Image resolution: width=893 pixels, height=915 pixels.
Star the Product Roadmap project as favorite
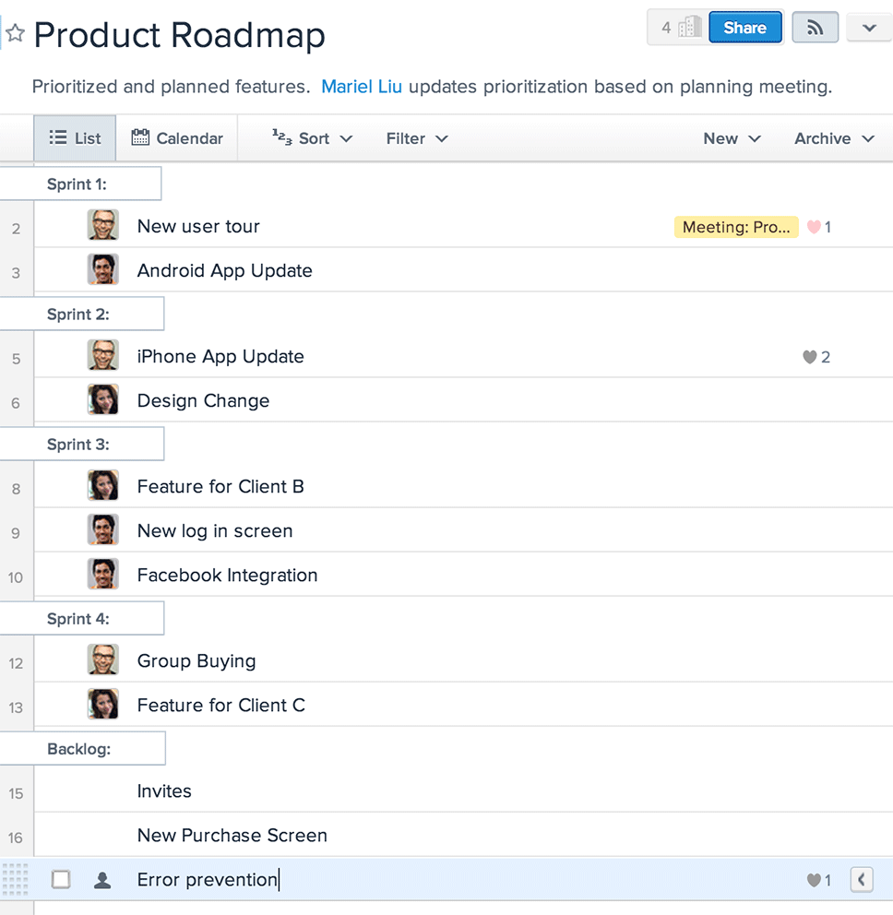pos(15,34)
